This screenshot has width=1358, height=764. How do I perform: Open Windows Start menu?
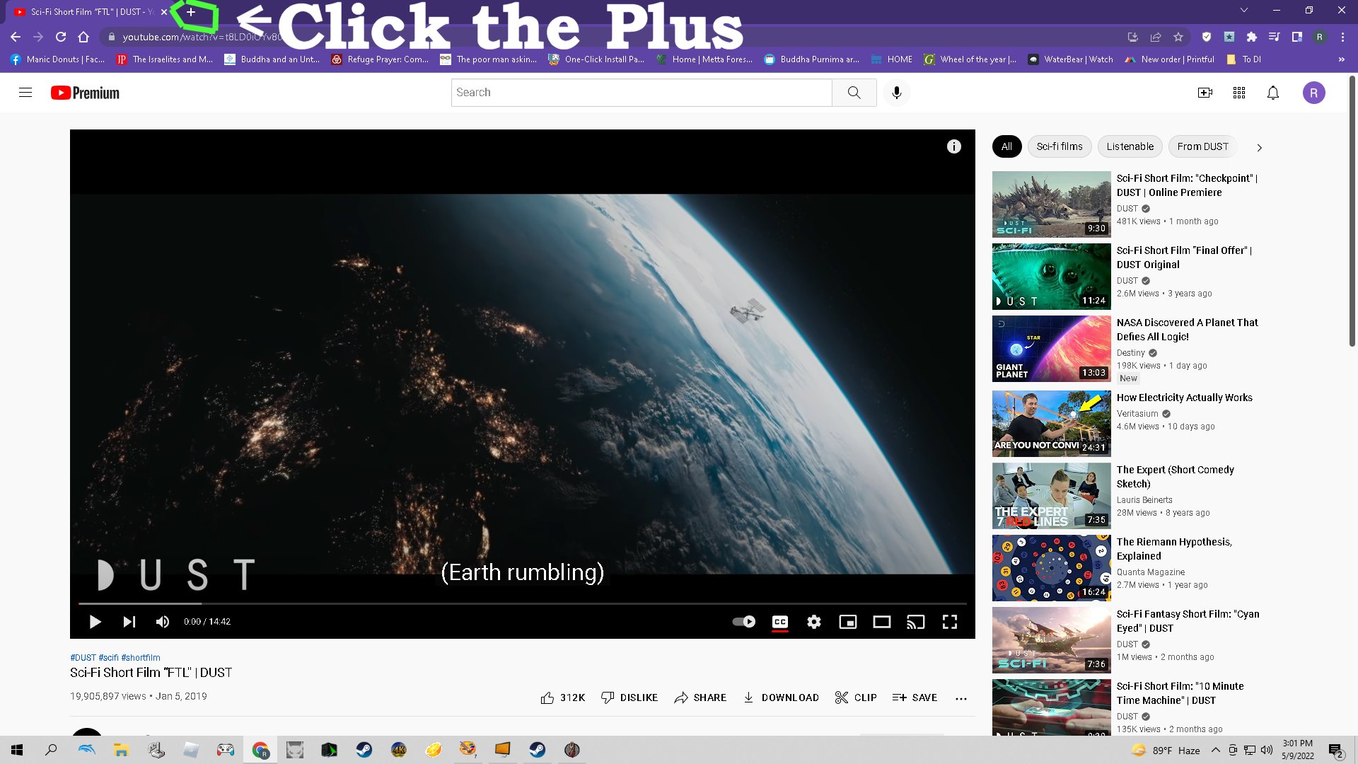pos(17,750)
